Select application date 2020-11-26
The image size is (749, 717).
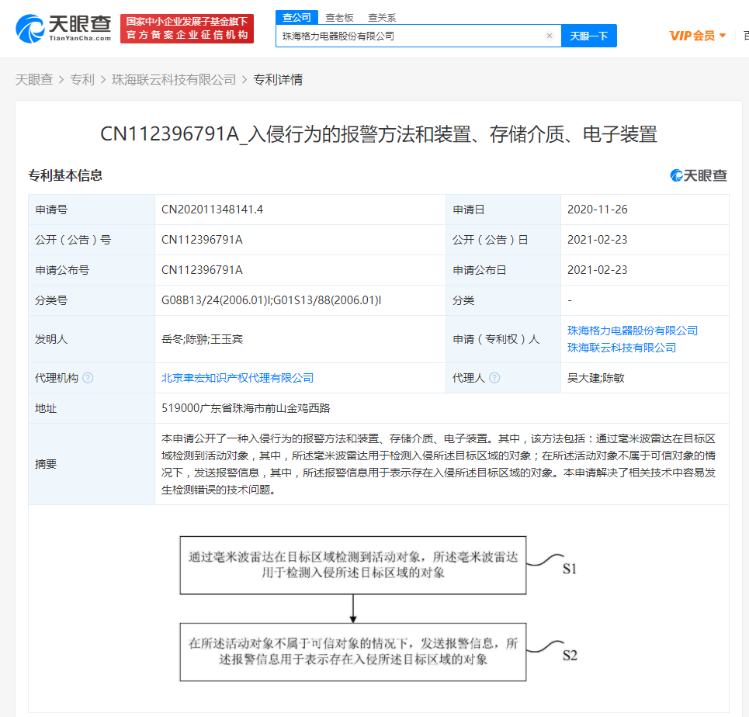coord(597,210)
